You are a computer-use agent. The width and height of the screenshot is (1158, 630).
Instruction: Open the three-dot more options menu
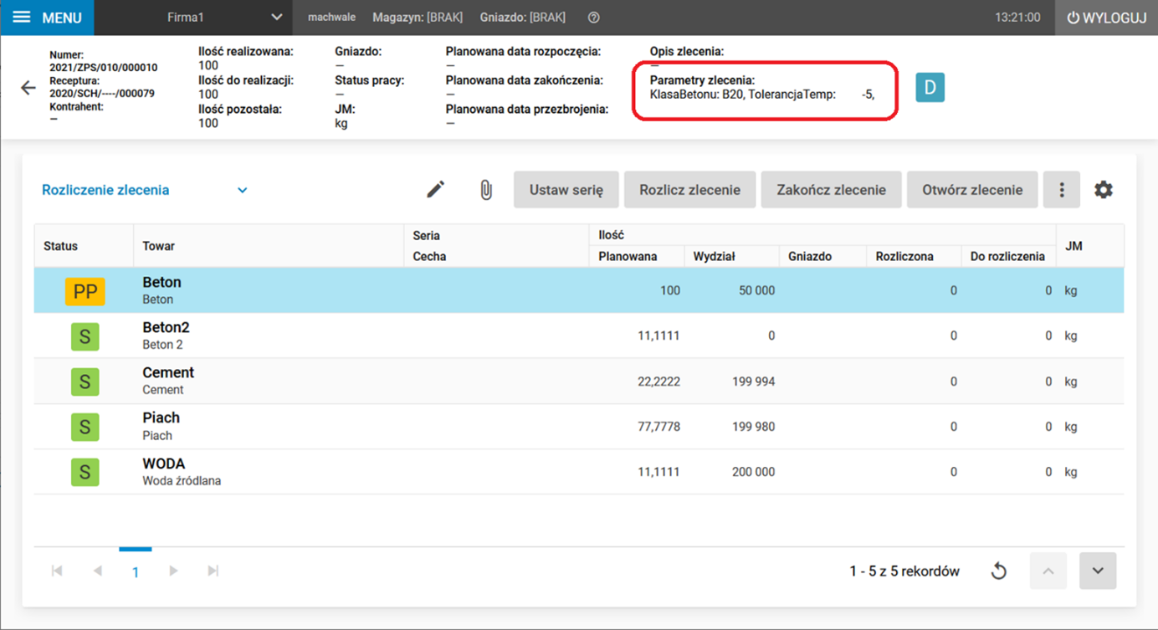tap(1062, 190)
